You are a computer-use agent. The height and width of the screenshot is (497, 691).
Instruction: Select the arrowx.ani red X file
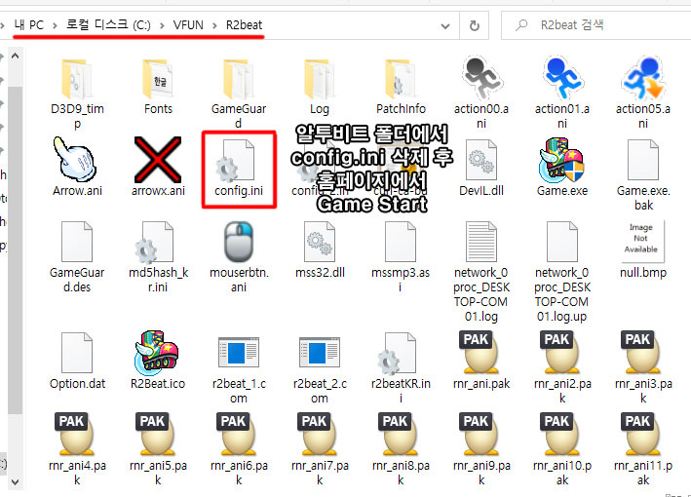(158, 168)
